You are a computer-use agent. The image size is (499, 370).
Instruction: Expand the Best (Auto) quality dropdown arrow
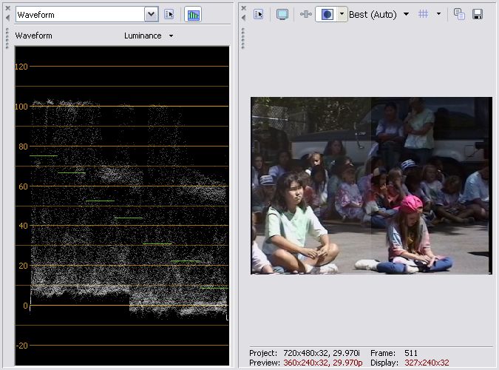407,14
